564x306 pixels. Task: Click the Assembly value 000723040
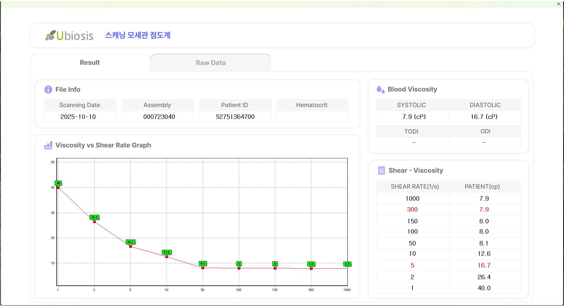(159, 117)
